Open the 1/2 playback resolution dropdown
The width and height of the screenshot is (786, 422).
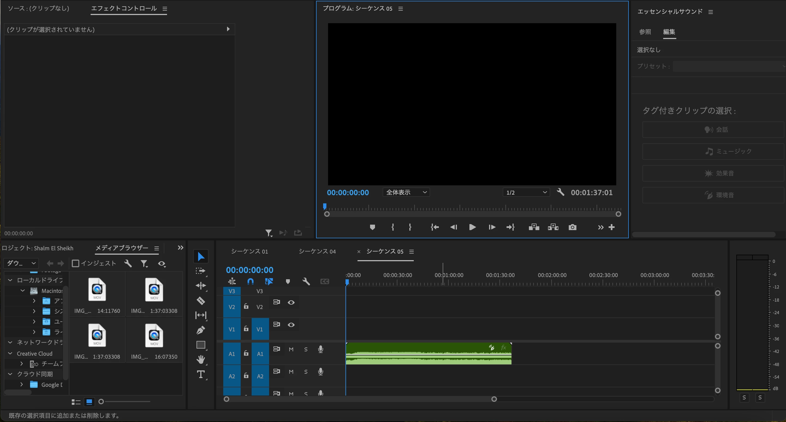(526, 192)
